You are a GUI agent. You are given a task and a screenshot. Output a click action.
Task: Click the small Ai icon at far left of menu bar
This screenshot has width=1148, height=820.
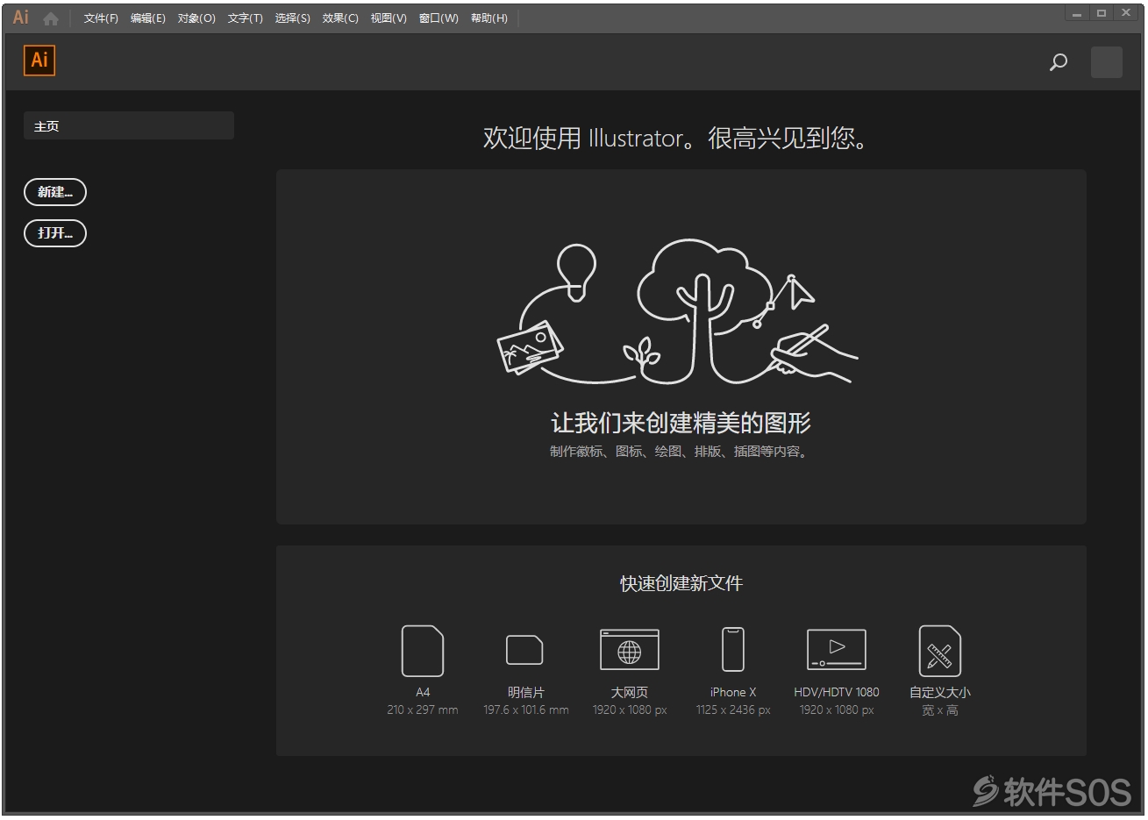pyautogui.click(x=21, y=18)
